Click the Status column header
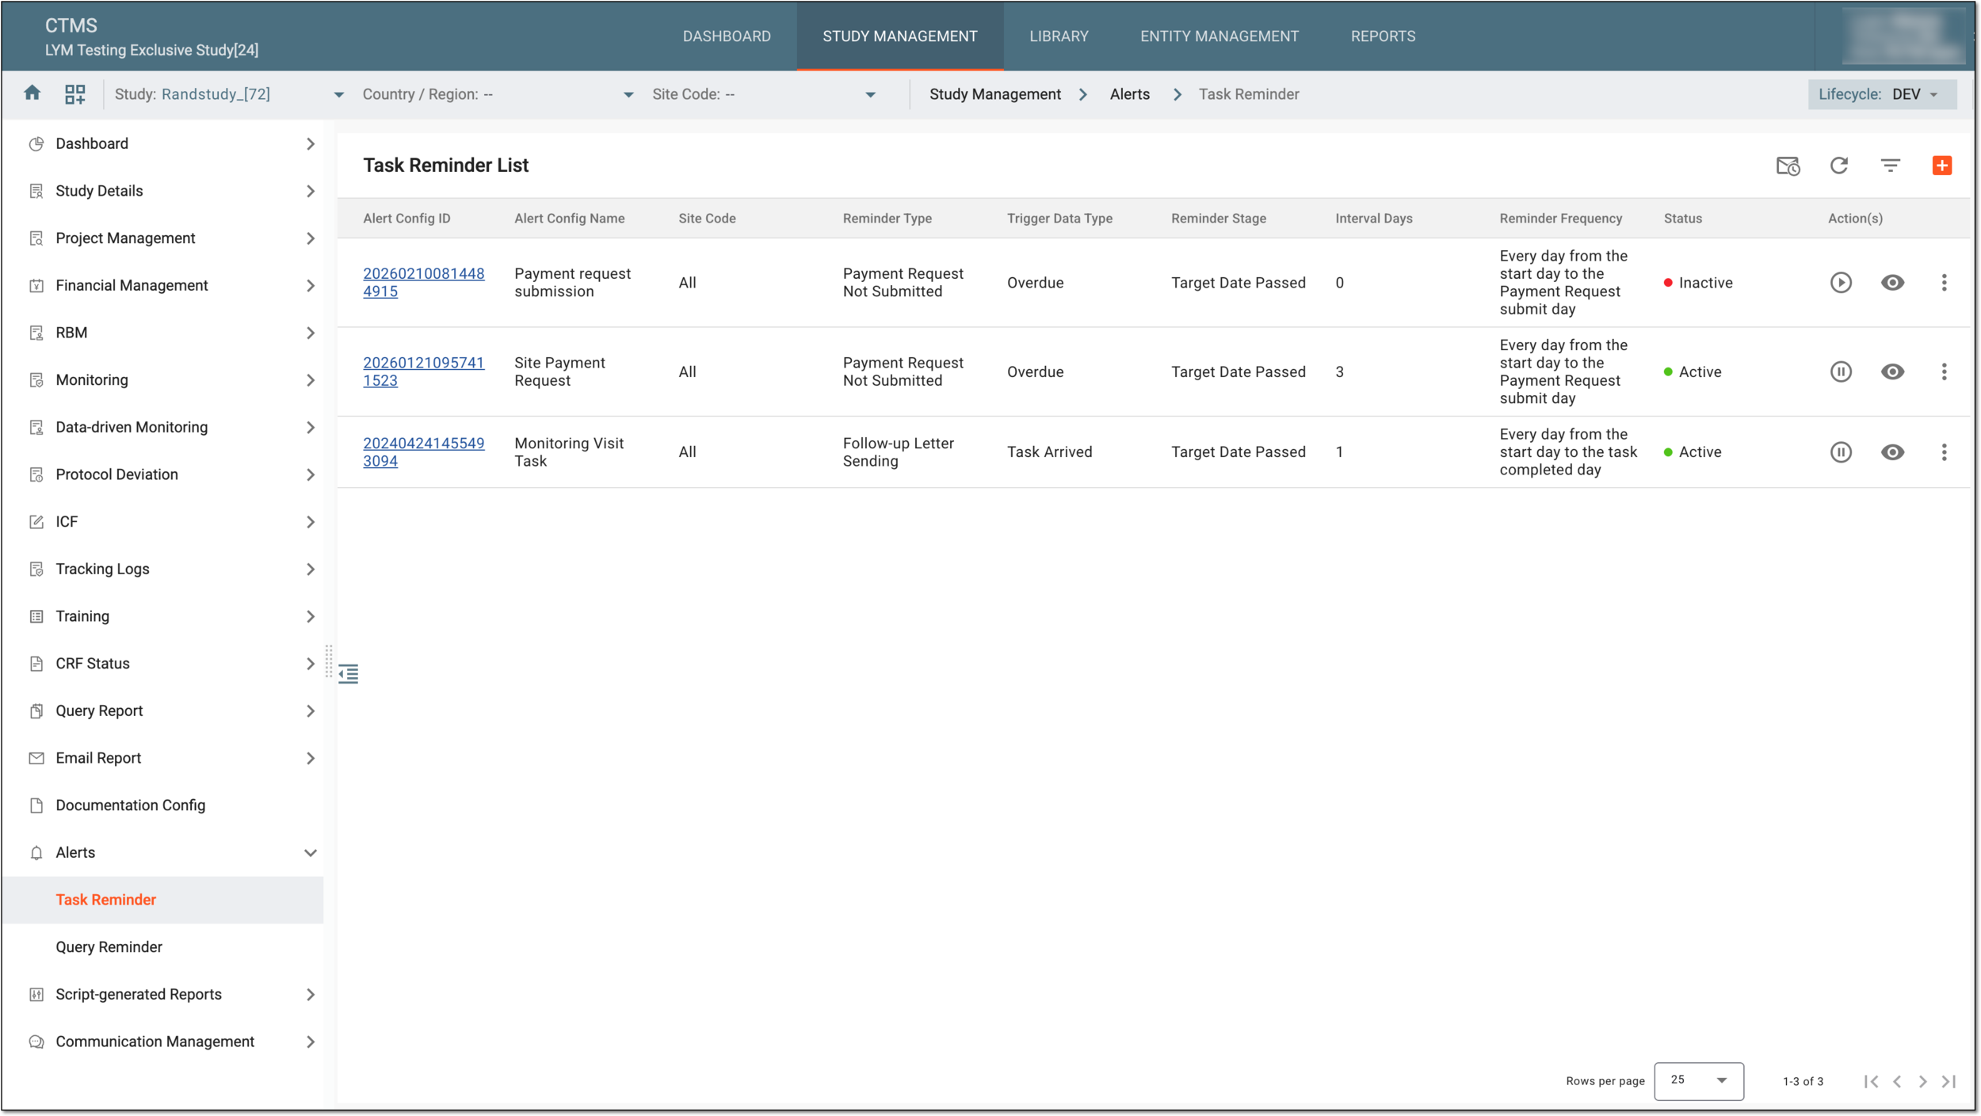1981x1116 pixels. [x=1682, y=219]
